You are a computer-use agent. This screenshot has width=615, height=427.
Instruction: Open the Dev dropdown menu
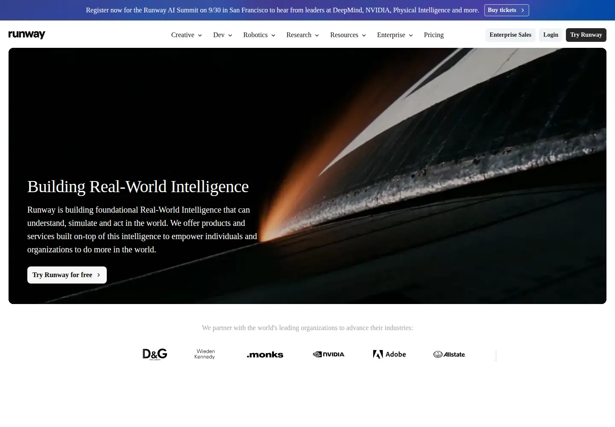click(x=223, y=35)
